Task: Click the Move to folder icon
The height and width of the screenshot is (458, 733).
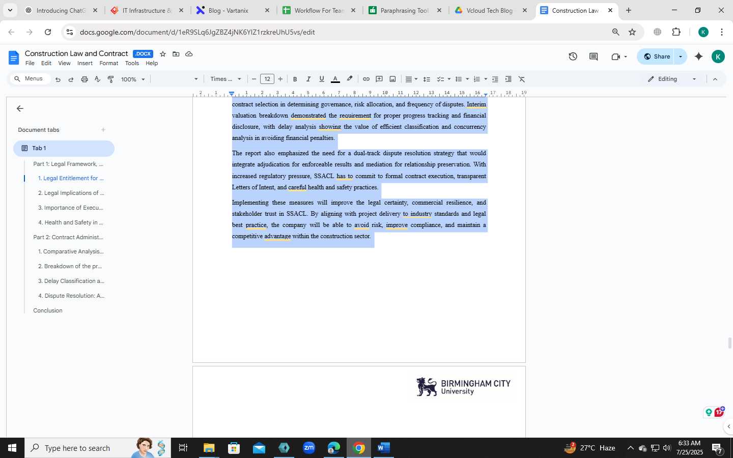Action: point(176,54)
